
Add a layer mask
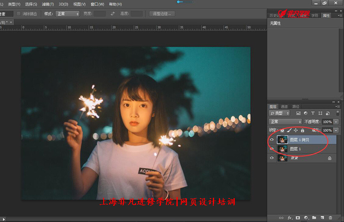(298, 218)
